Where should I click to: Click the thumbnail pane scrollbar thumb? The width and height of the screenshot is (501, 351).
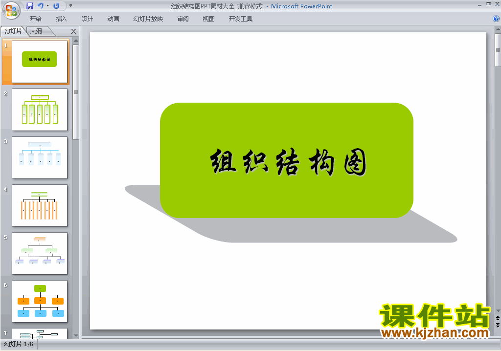(x=76, y=92)
